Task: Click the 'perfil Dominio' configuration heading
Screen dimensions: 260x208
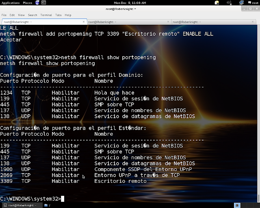Action: (x=71, y=75)
